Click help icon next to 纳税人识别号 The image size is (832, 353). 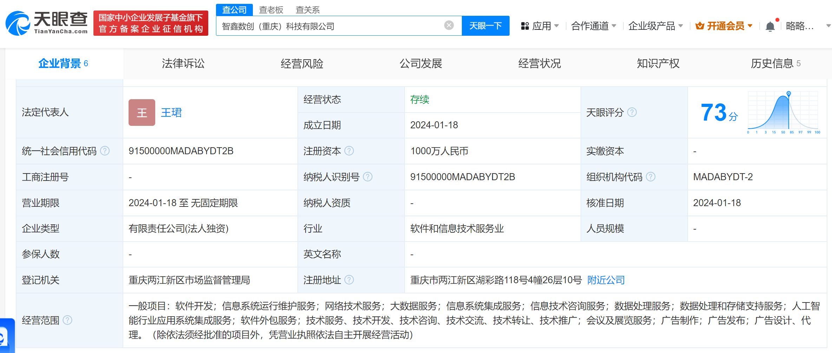pos(367,177)
